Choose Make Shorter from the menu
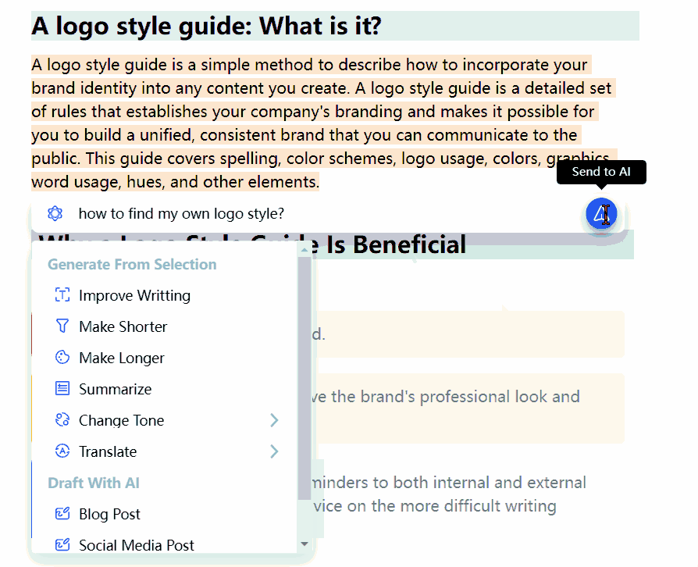 pos(123,326)
